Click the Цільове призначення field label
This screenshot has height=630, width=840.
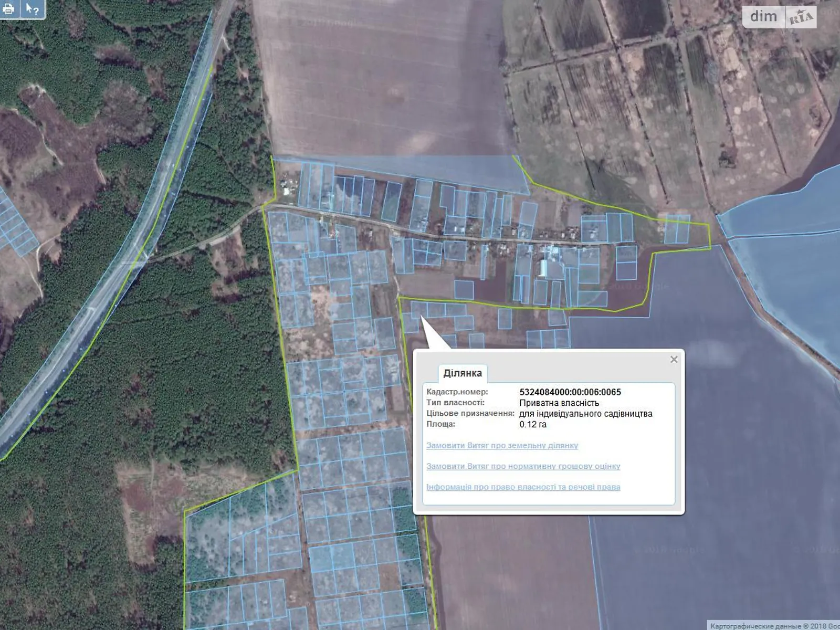click(x=470, y=414)
